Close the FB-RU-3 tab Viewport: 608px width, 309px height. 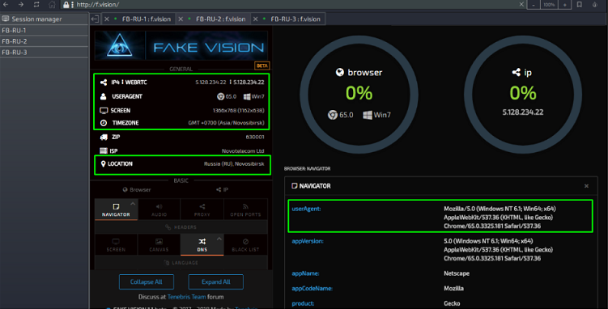(255, 19)
